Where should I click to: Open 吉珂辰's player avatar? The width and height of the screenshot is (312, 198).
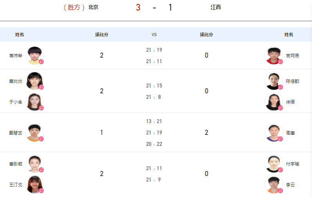point(274,56)
